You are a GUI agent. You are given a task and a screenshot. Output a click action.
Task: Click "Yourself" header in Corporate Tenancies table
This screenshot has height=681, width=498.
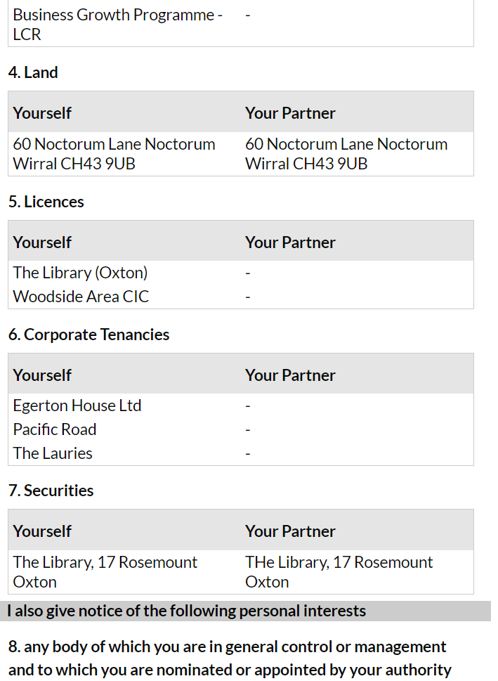point(42,375)
